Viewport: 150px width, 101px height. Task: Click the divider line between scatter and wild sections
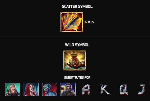pyautogui.click(x=75, y=37)
